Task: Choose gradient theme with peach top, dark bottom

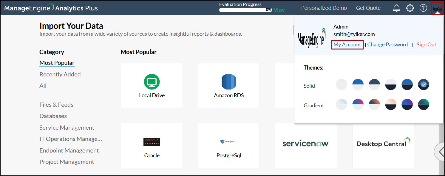Action: click(x=391, y=104)
